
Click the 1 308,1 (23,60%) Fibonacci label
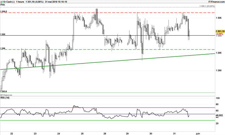click(207, 6)
